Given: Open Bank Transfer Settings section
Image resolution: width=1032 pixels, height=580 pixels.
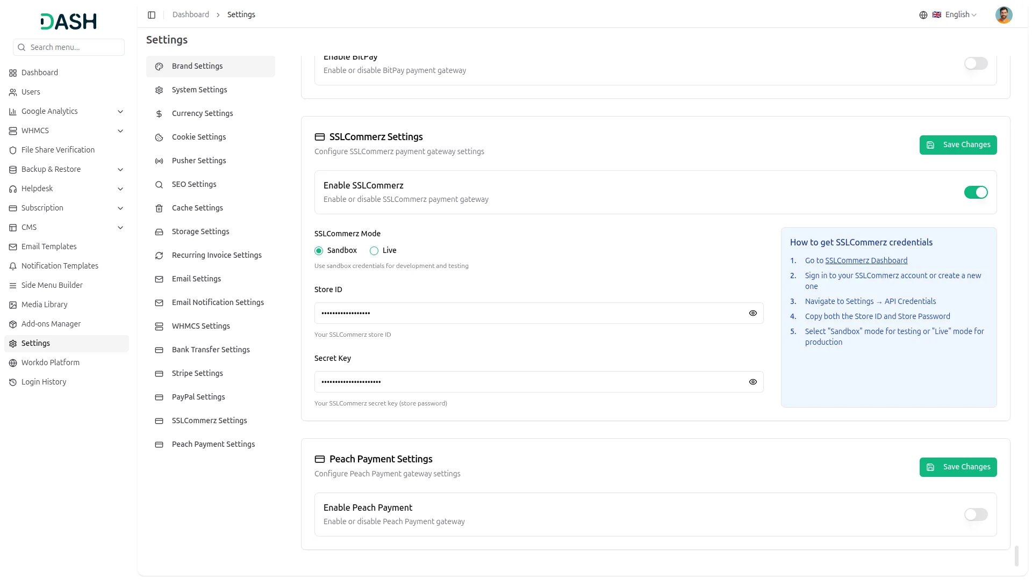Looking at the screenshot, I should click(x=211, y=350).
